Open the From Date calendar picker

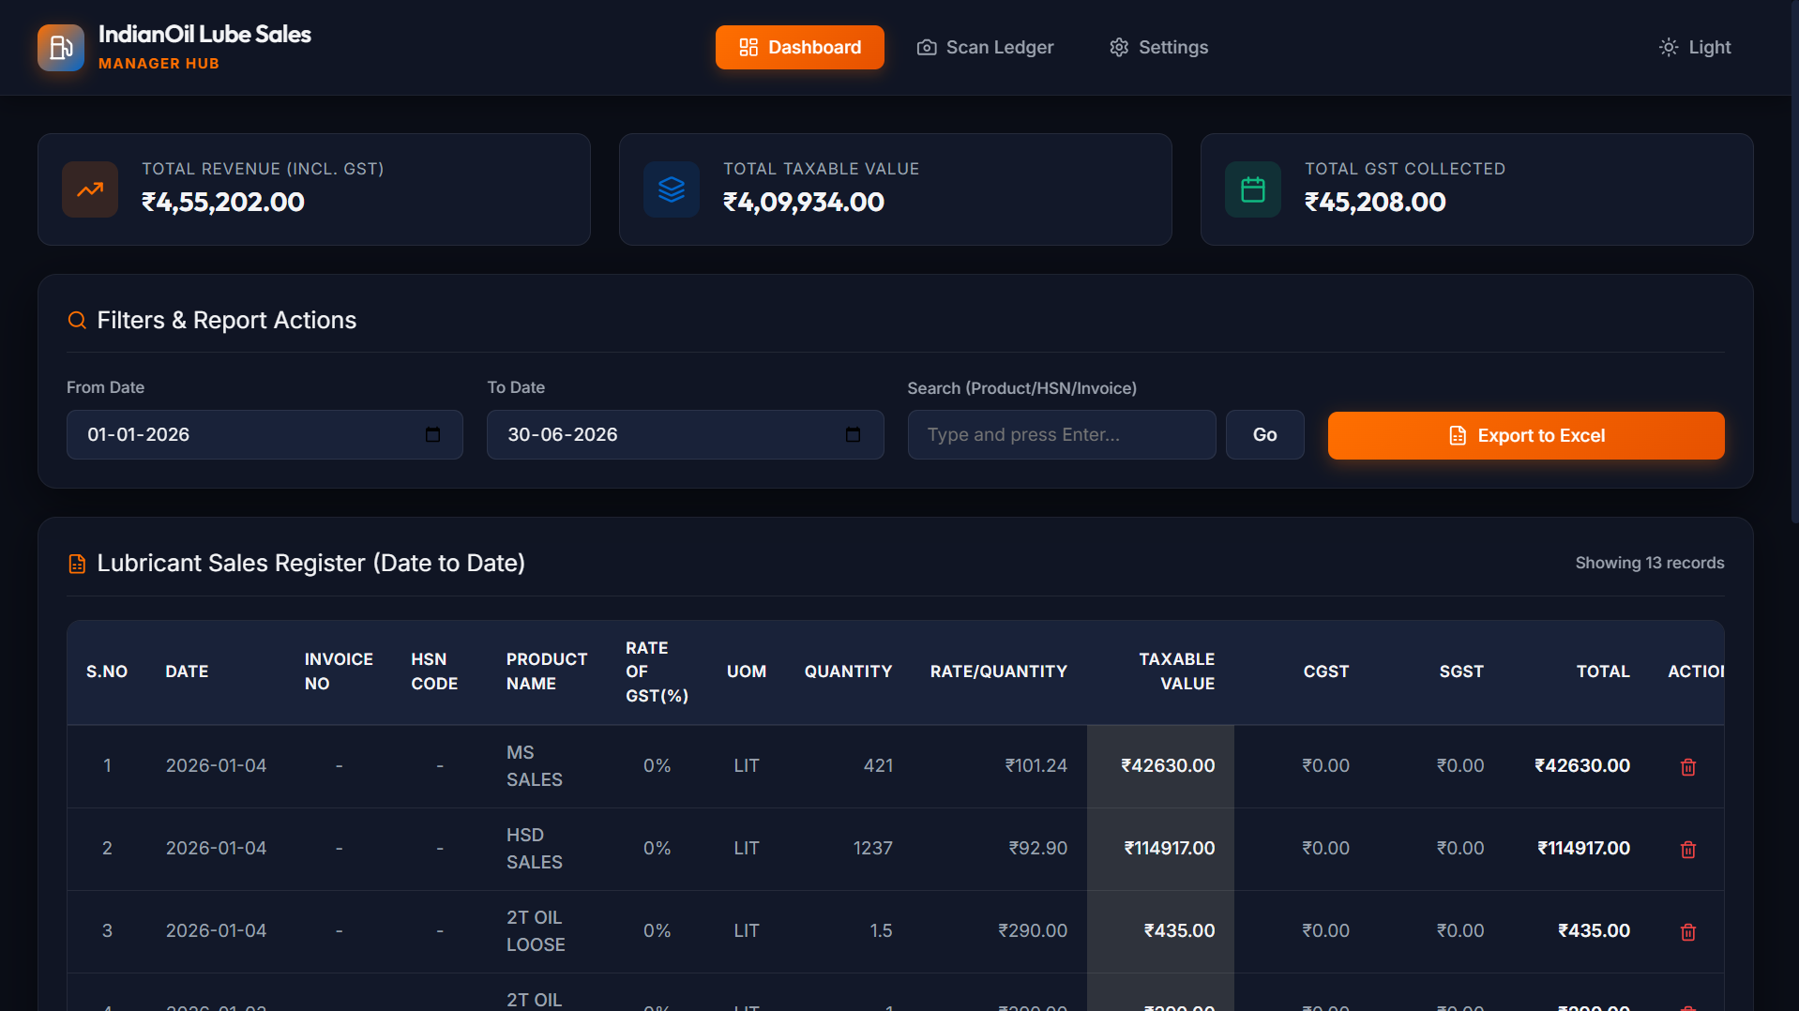(432, 434)
